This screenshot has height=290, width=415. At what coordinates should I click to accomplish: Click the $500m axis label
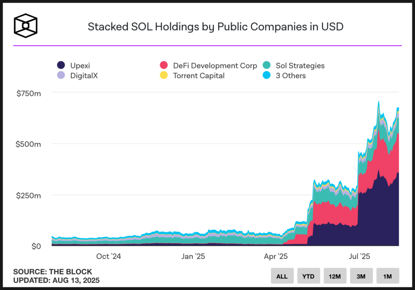[28, 144]
